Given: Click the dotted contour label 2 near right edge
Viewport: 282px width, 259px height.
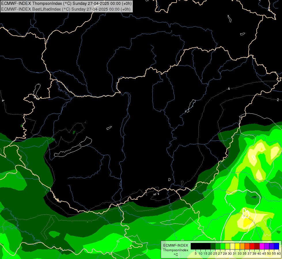Looking at the screenshot, I should coord(278,100).
